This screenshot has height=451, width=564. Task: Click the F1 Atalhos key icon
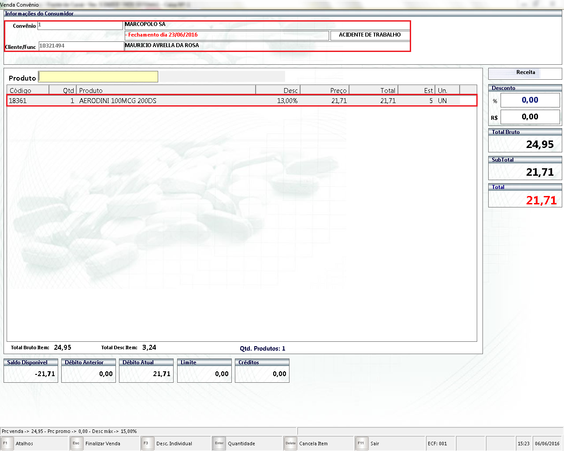[6, 444]
